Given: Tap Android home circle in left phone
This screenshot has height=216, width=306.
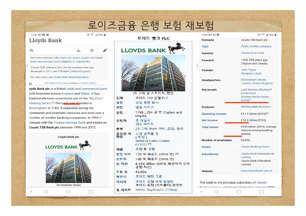Looking at the screenshot, I should pos(68,192).
